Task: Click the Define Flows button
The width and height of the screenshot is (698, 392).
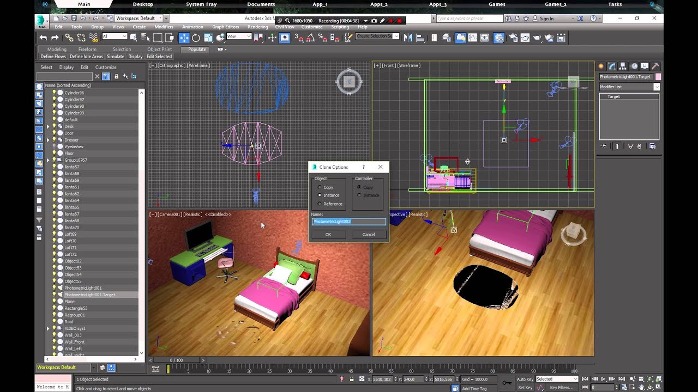Action: (53, 57)
